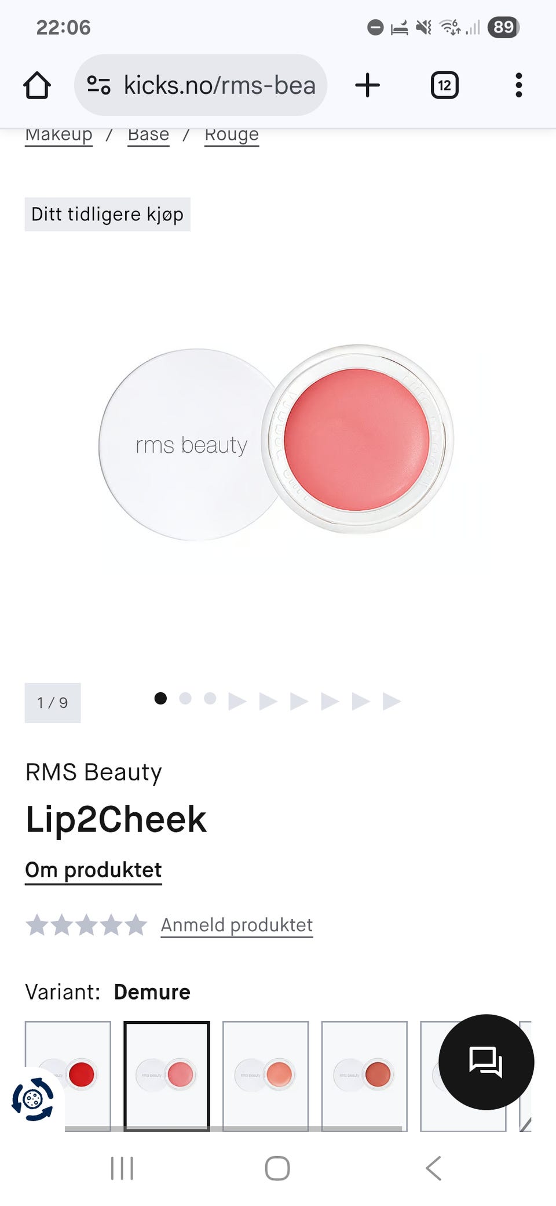Screen dimensions: 556x1206
Task: Jump to the second image dot
Action: (x=185, y=698)
